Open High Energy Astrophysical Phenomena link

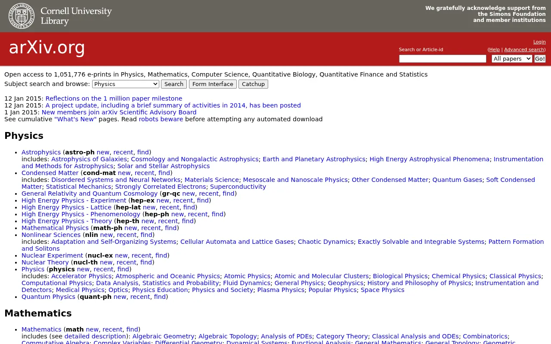(x=429, y=159)
